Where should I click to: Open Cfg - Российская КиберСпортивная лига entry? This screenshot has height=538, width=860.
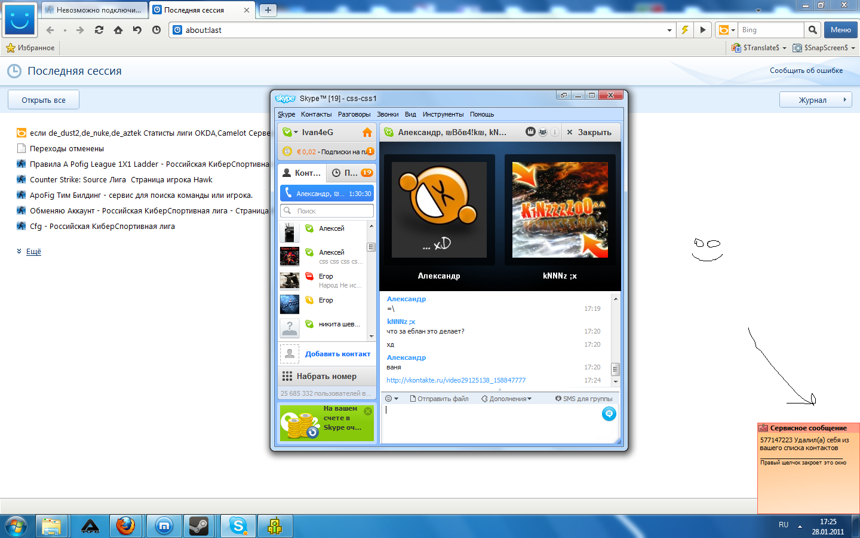[x=102, y=226]
